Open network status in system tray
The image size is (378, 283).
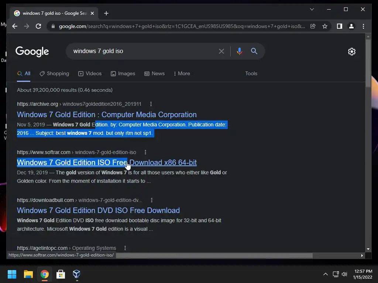[x=336, y=274]
